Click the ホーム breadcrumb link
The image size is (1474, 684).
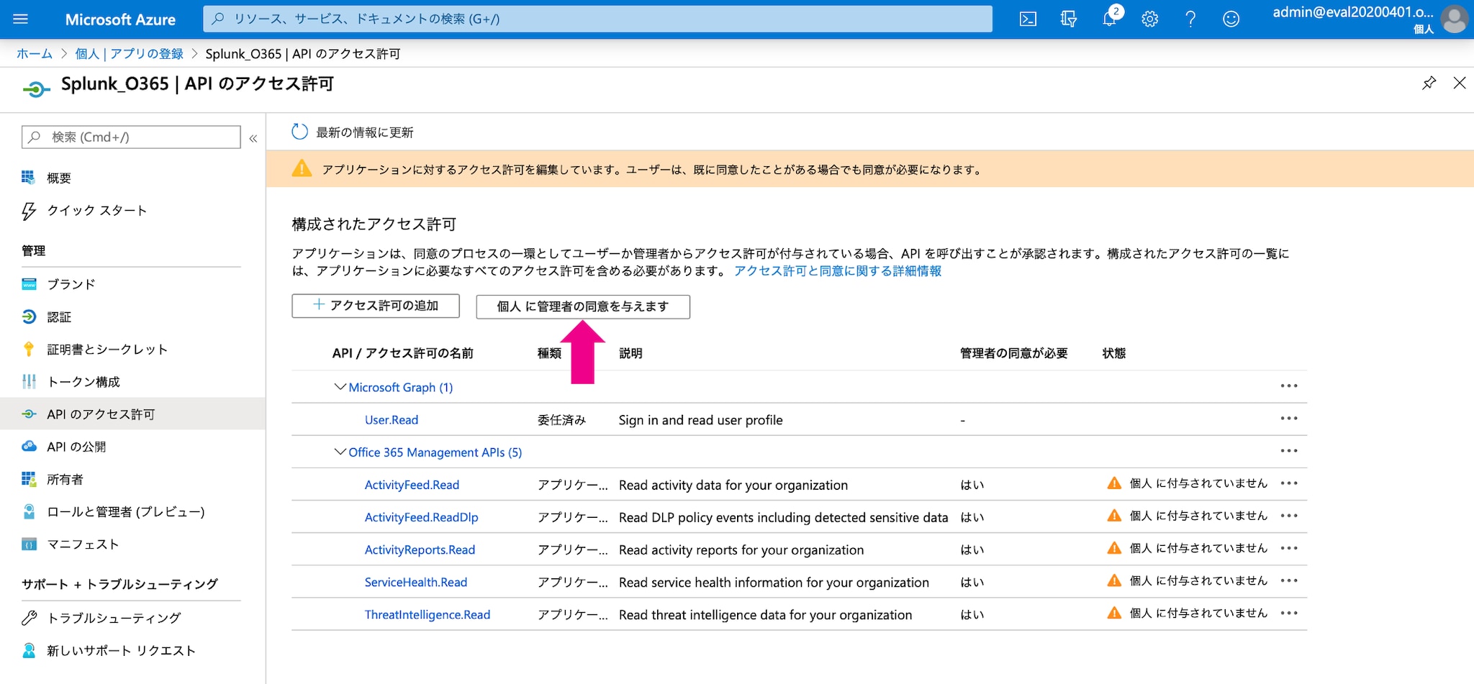coord(35,54)
